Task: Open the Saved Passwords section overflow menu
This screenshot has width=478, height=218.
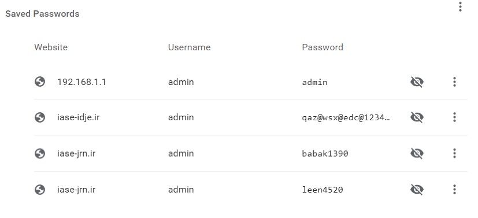Action: tap(460, 7)
